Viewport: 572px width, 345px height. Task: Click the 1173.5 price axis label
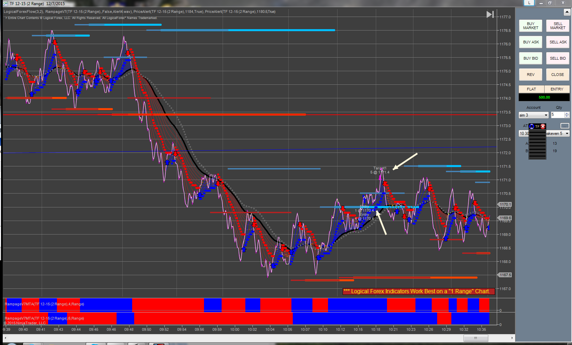coord(505,112)
